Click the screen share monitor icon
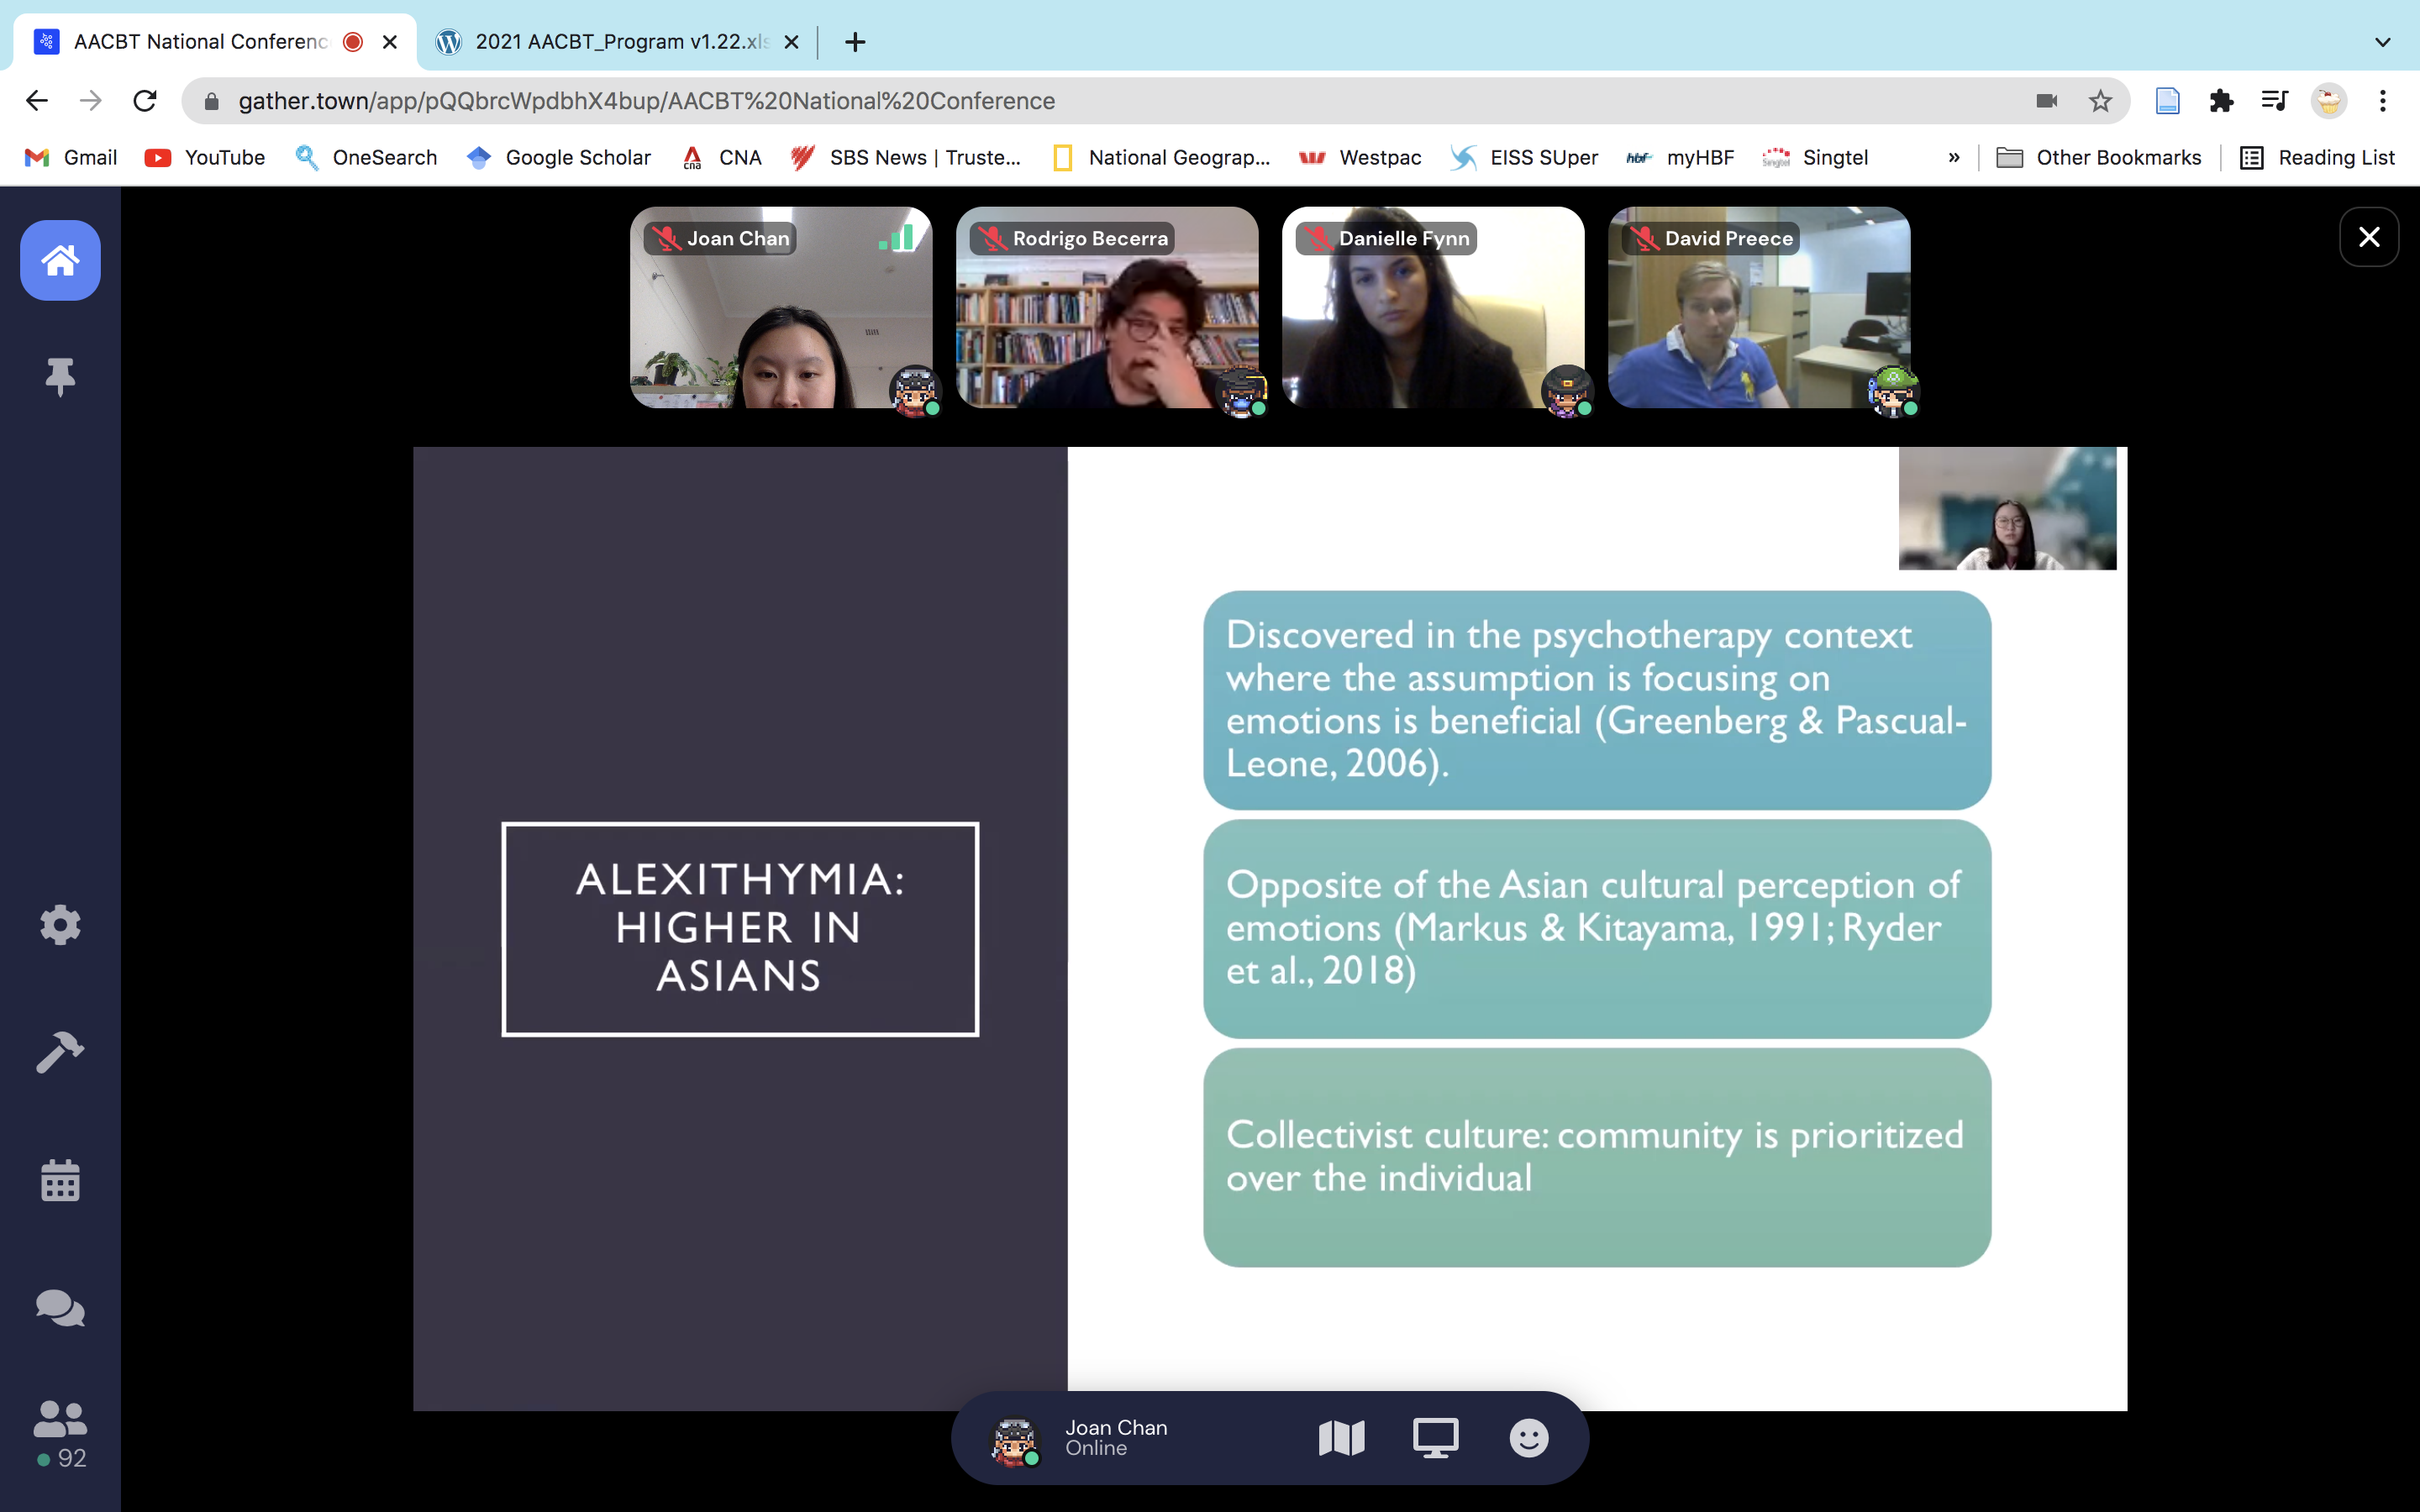The width and height of the screenshot is (2420, 1512). coord(1435,1438)
